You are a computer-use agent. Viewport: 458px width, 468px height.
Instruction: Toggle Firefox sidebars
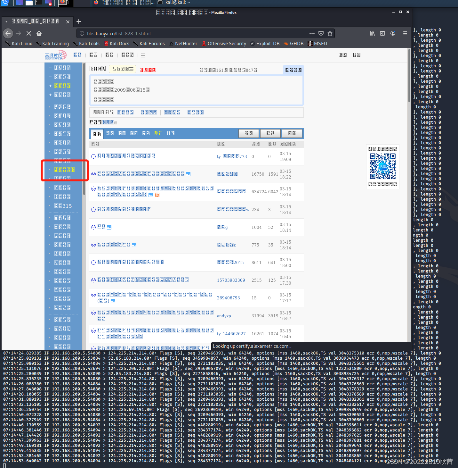(382, 33)
